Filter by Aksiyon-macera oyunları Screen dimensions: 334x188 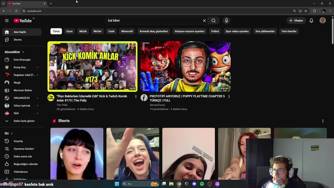190,31
